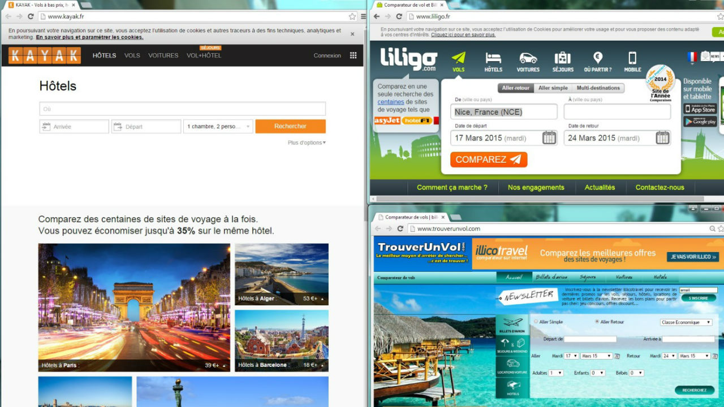Click the COMPAREZ button on Liligo

click(x=488, y=159)
